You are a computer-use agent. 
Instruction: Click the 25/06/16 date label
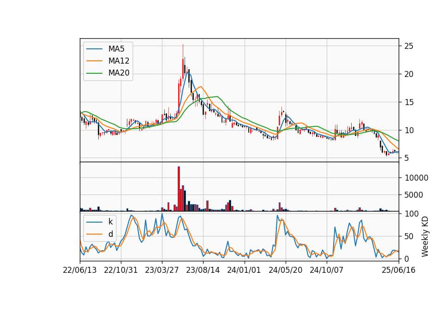click(399, 271)
